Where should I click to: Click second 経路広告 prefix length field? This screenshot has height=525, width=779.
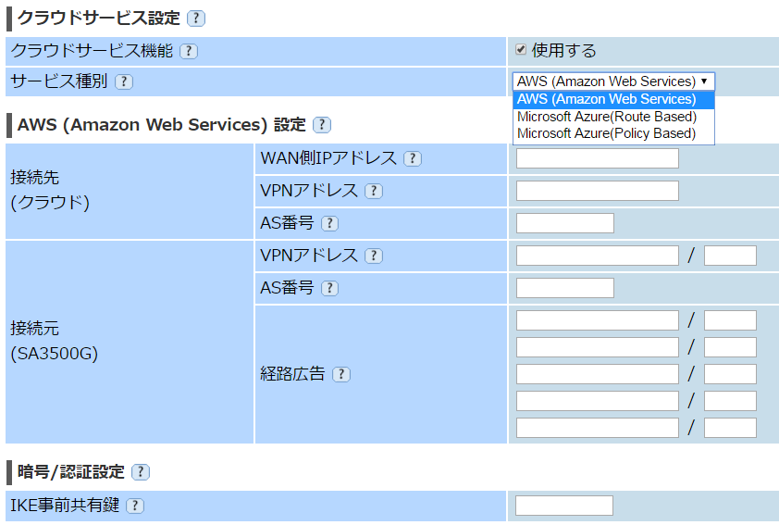[x=730, y=347]
